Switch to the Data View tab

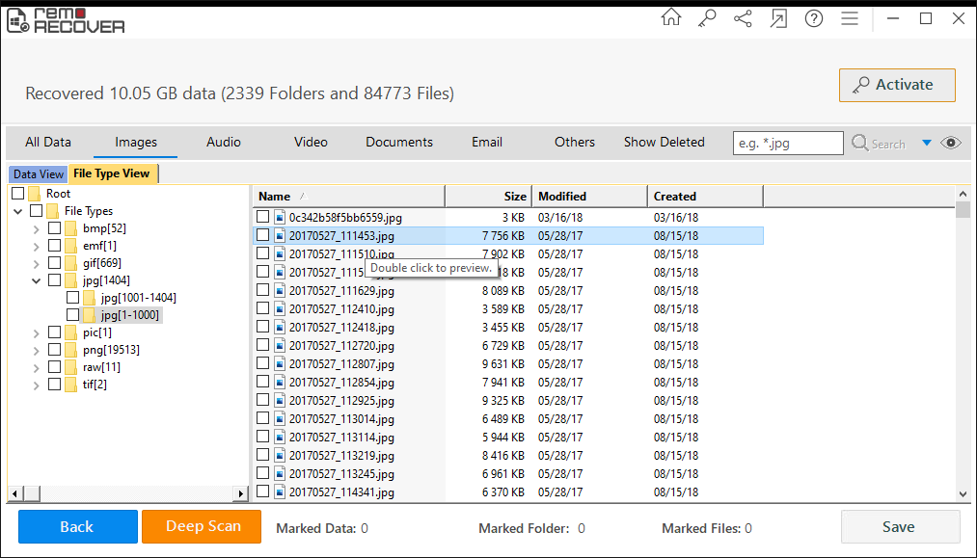point(39,174)
